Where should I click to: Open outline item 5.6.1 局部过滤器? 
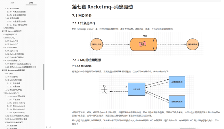pos(12,8)
